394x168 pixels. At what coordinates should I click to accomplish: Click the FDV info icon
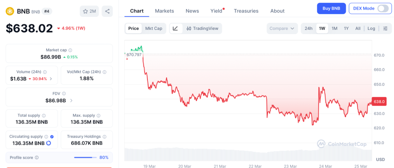point(64,93)
